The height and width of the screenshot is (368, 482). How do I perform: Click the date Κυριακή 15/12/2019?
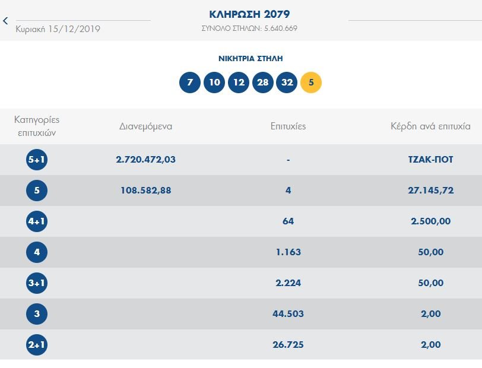click(x=58, y=28)
